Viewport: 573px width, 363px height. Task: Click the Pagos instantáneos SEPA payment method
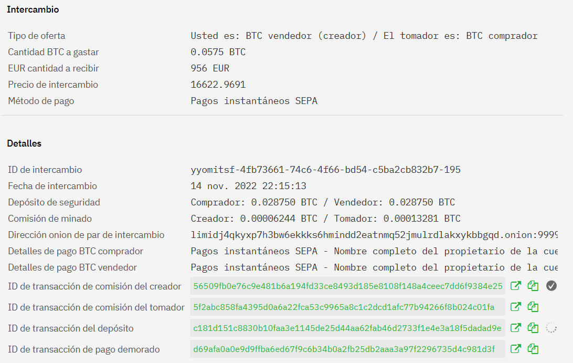coord(254,100)
